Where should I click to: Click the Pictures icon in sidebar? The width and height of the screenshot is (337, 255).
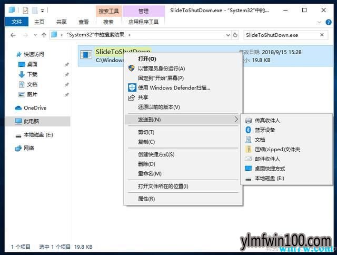[x=22, y=94]
